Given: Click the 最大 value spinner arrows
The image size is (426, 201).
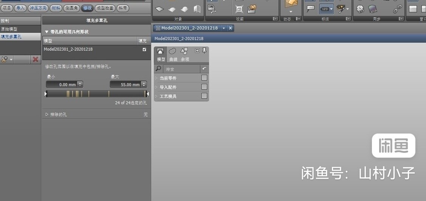Looking at the screenshot, I should click(x=144, y=85).
